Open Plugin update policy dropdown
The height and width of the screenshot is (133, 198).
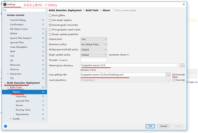(94, 55)
